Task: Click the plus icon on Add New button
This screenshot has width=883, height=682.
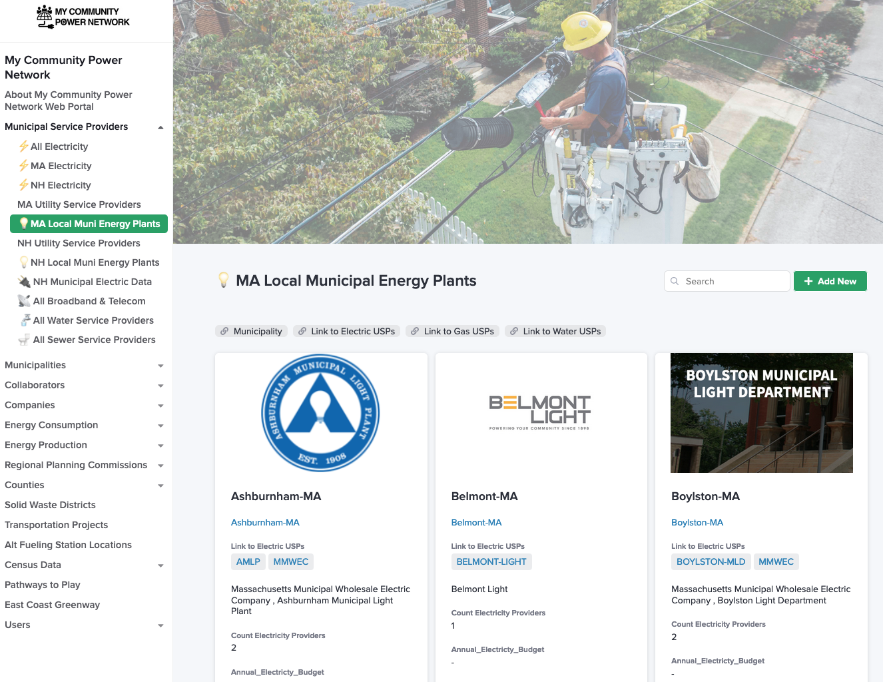Action: [x=808, y=281]
